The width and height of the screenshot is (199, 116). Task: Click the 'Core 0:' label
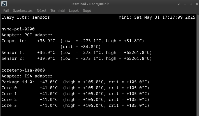tap(10, 88)
